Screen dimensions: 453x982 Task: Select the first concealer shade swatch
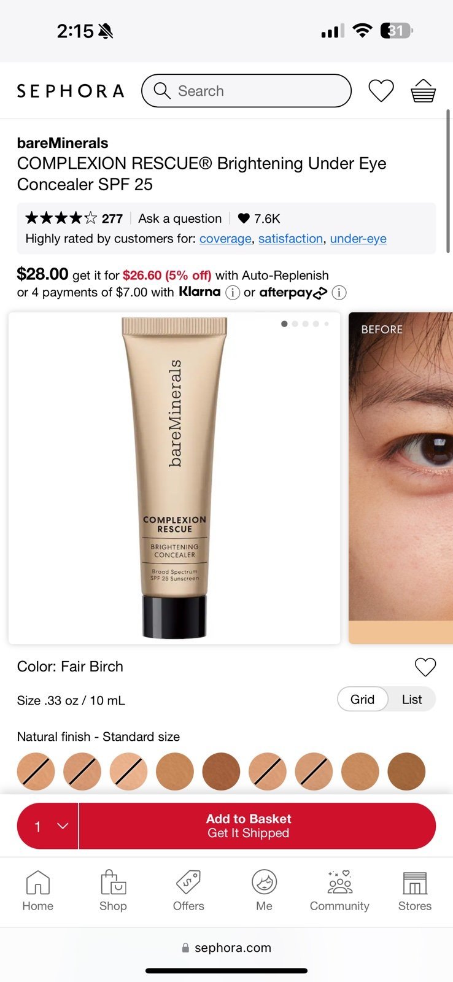coord(36,771)
